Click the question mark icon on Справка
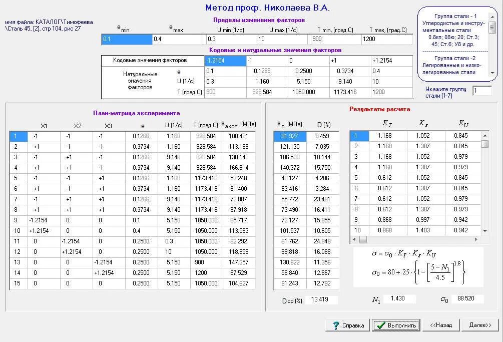This screenshot has width=503, height=342. [336, 325]
